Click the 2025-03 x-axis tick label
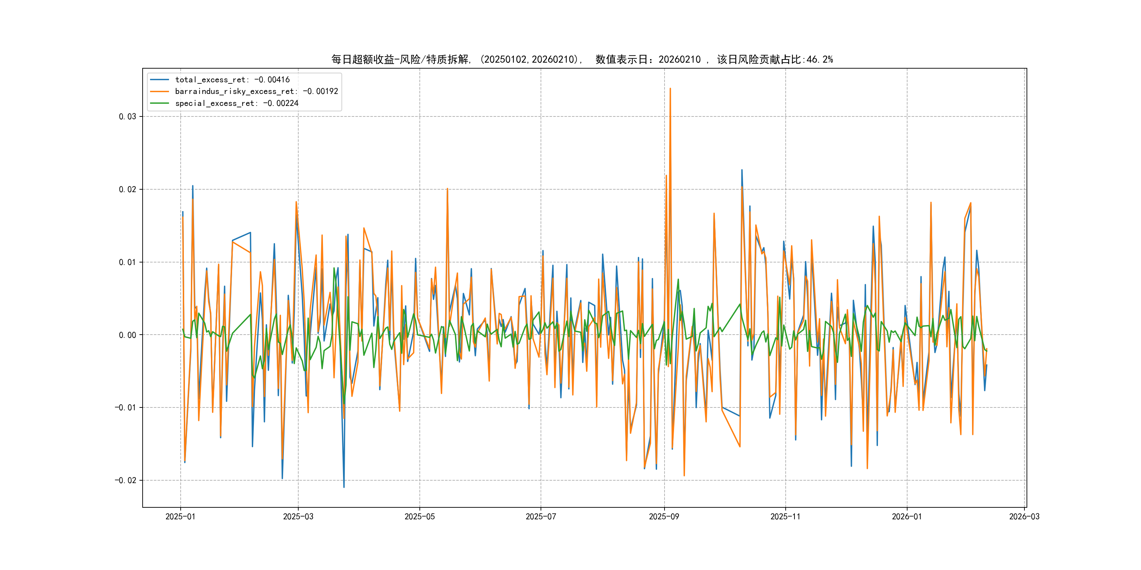The image size is (1141, 570). pyautogui.click(x=298, y=517)
